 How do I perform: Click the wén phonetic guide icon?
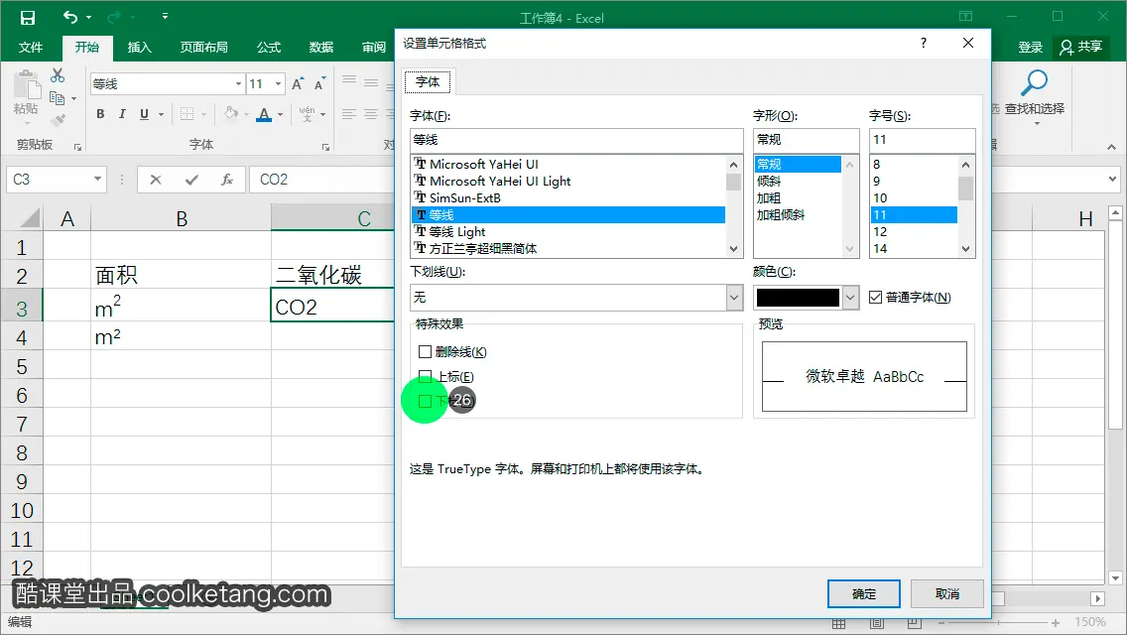pyautogui.click(x=307, y=114)
